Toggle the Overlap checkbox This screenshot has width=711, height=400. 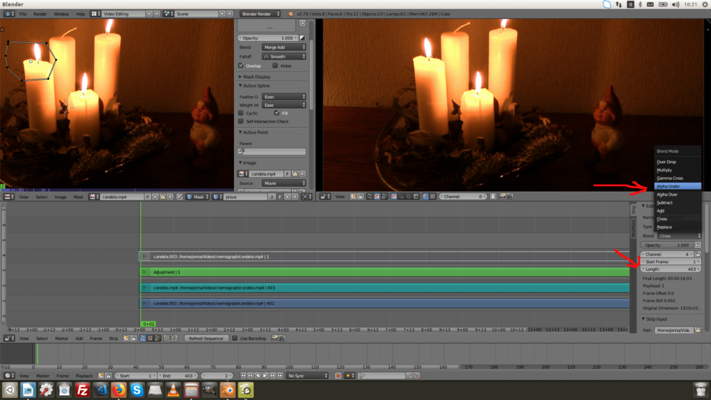click(241, 66)
